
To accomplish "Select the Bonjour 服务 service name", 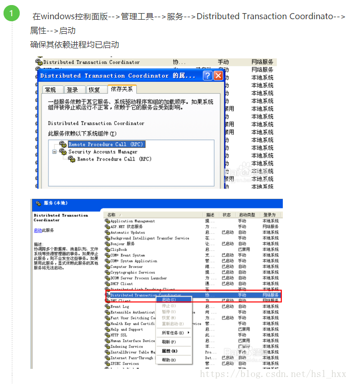I will pos(123,244).
